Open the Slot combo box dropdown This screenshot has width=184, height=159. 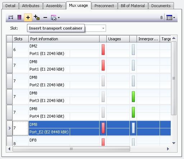pos(103,28)
